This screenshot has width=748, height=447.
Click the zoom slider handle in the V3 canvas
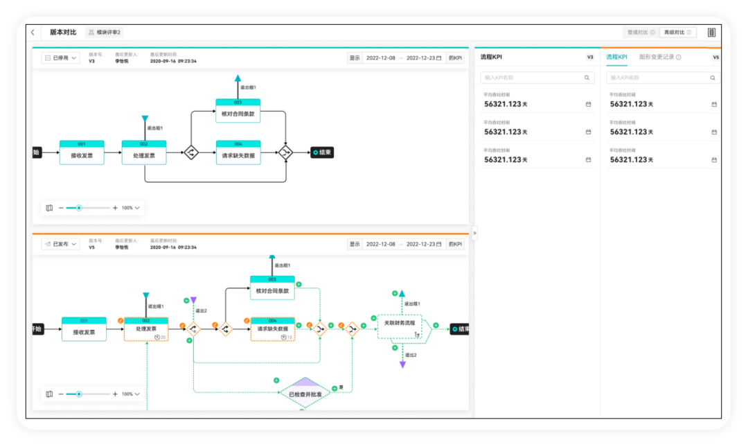(79, 208)
